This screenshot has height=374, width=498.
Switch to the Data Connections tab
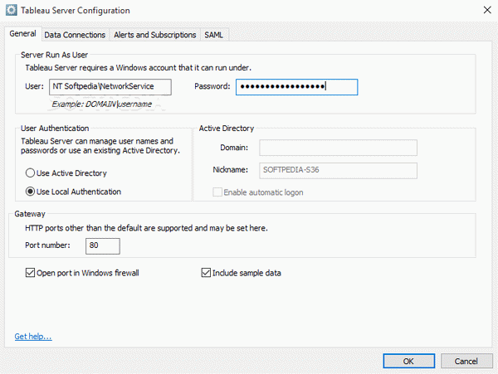tap(75, 35)
